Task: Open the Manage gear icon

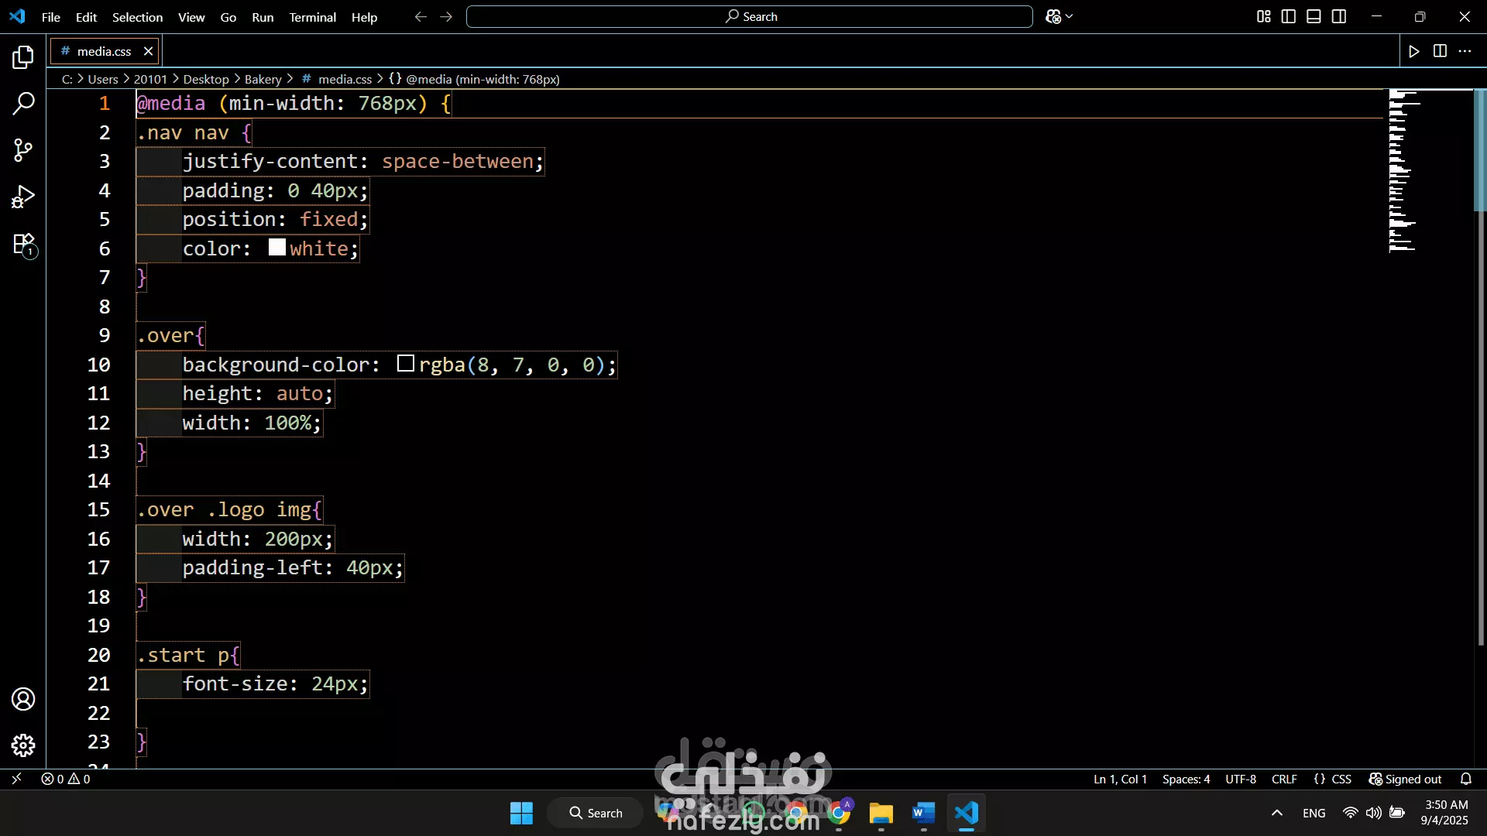Action: click(23, 745)
